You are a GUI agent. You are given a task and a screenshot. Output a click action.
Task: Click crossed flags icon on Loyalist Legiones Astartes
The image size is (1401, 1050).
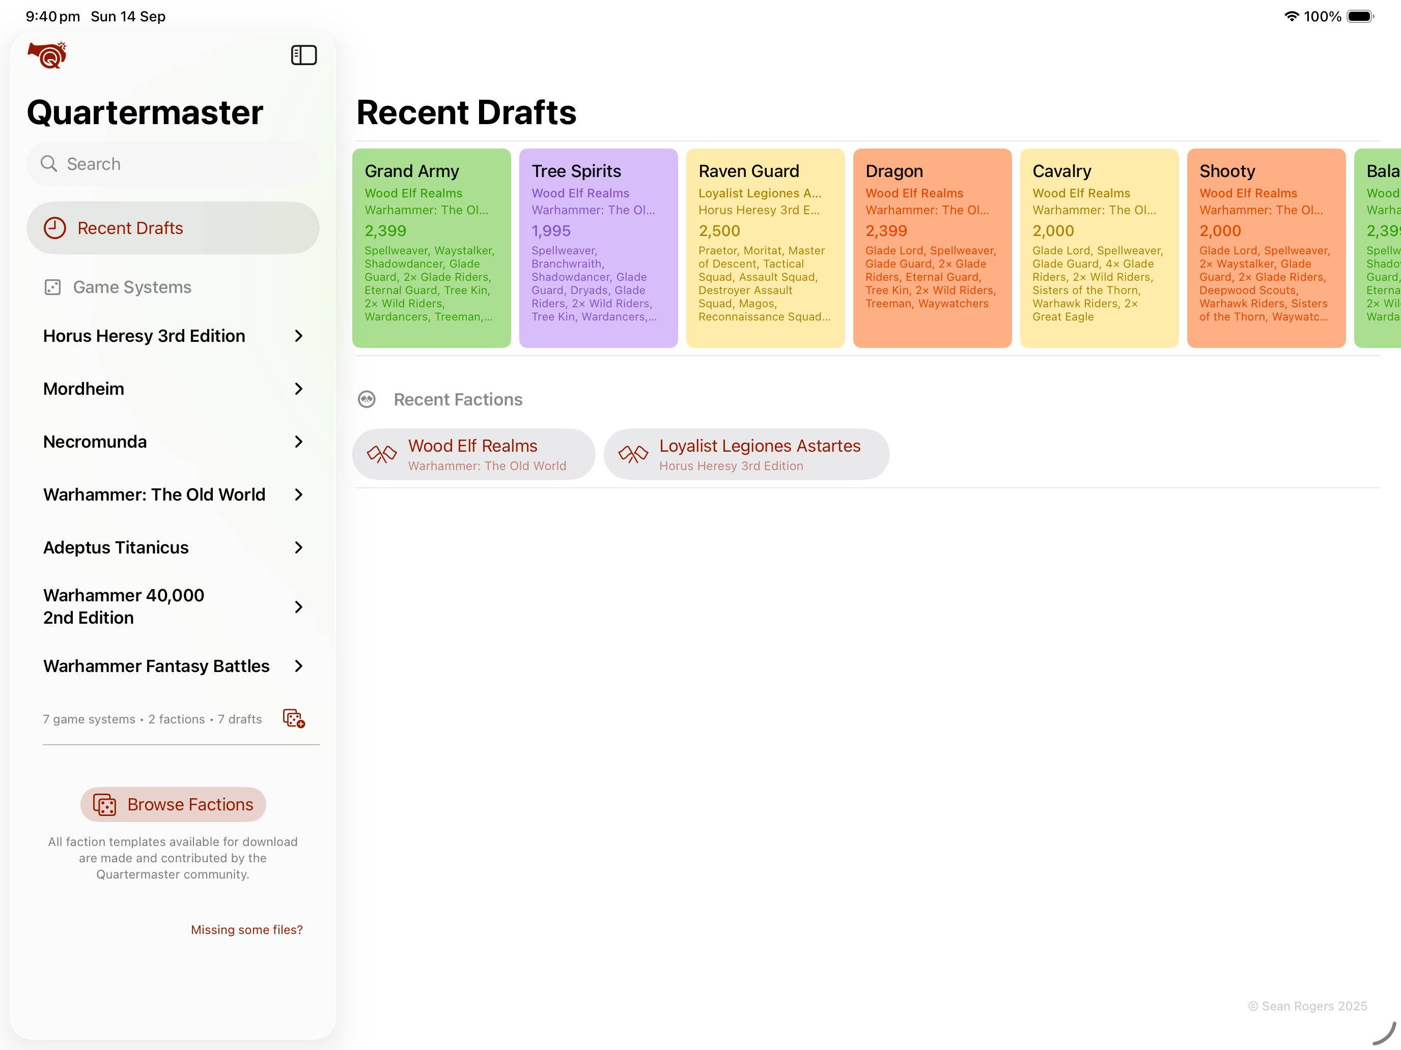[x=633, y=454]
